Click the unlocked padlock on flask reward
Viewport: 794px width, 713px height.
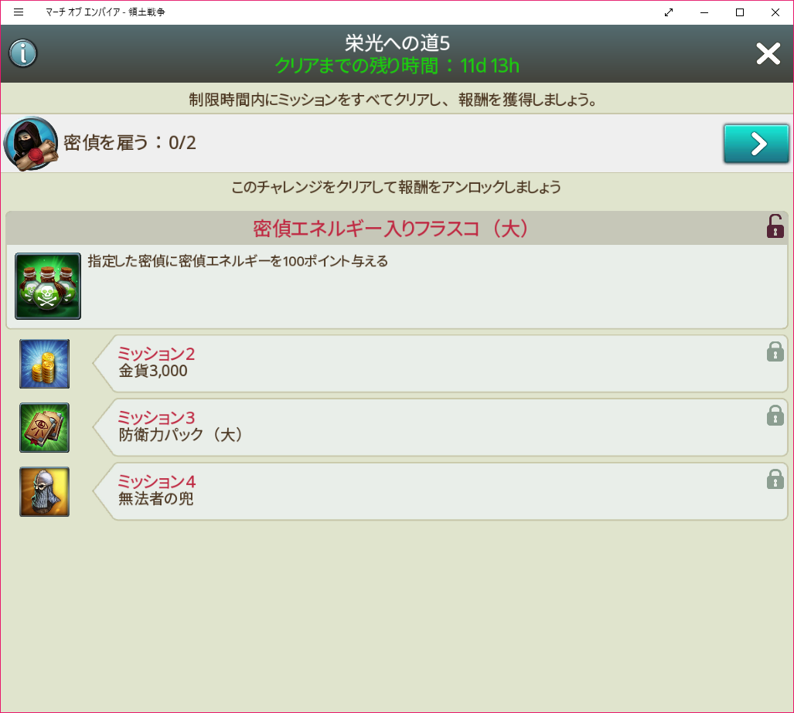tap(774, 226)
